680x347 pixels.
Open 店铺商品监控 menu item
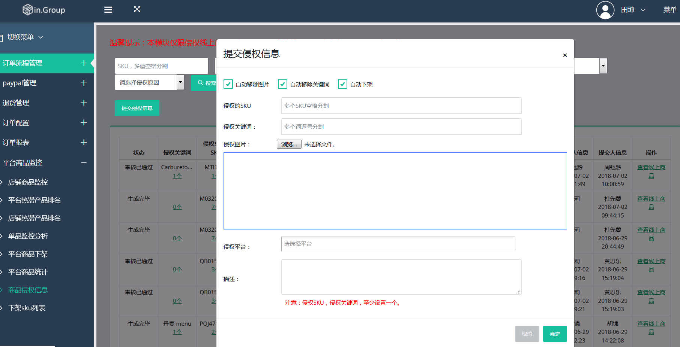[28, 182]
